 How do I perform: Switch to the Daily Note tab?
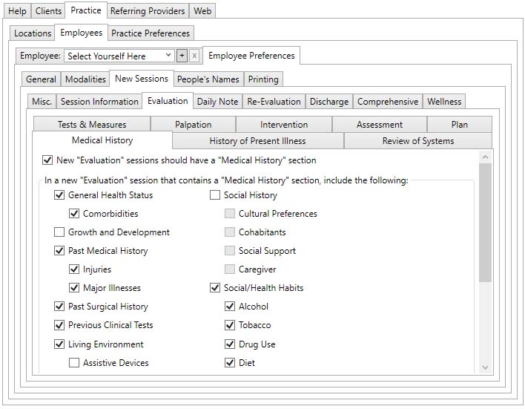217,102
